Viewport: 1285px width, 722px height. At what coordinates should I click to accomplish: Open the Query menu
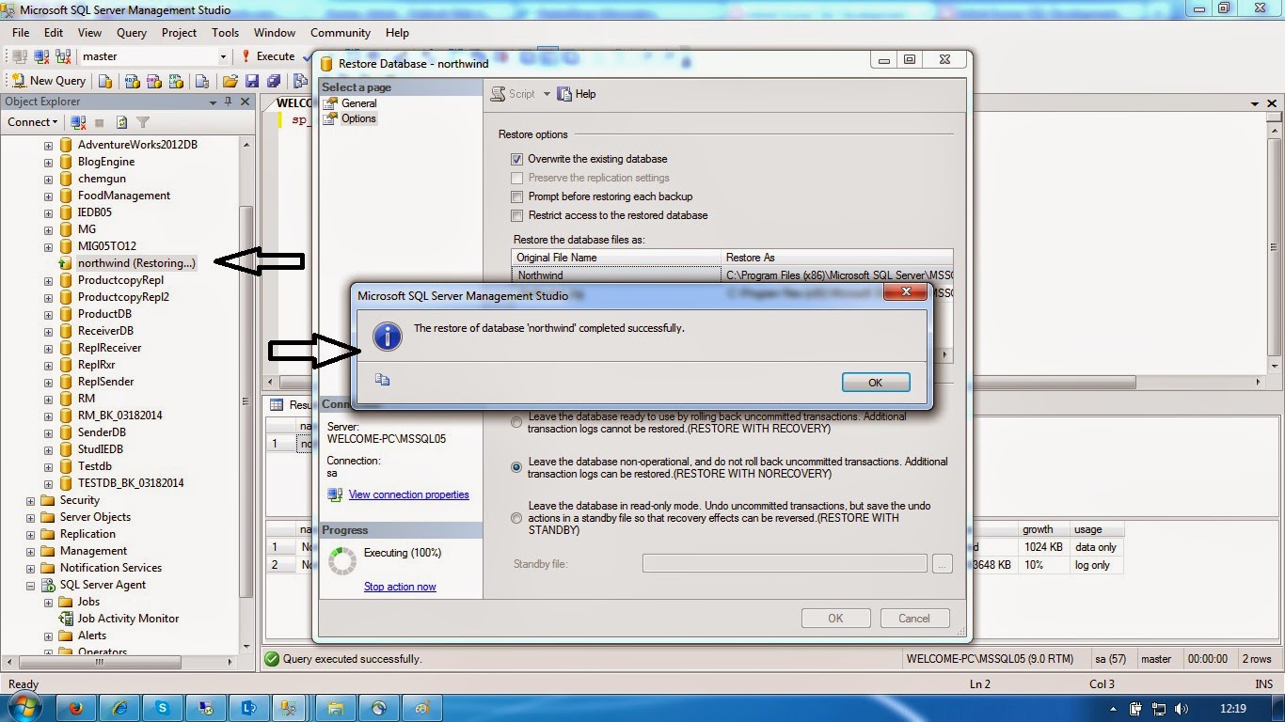pos(132,32)
